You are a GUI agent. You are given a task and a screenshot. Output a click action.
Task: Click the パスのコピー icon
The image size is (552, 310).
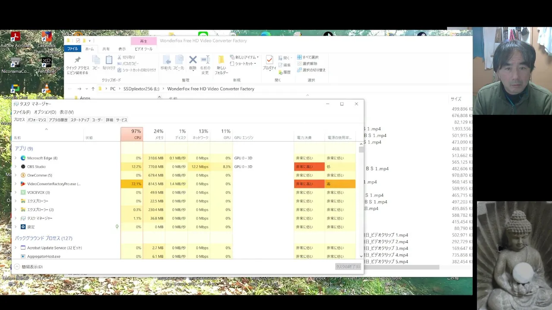(x=119, y=64)
